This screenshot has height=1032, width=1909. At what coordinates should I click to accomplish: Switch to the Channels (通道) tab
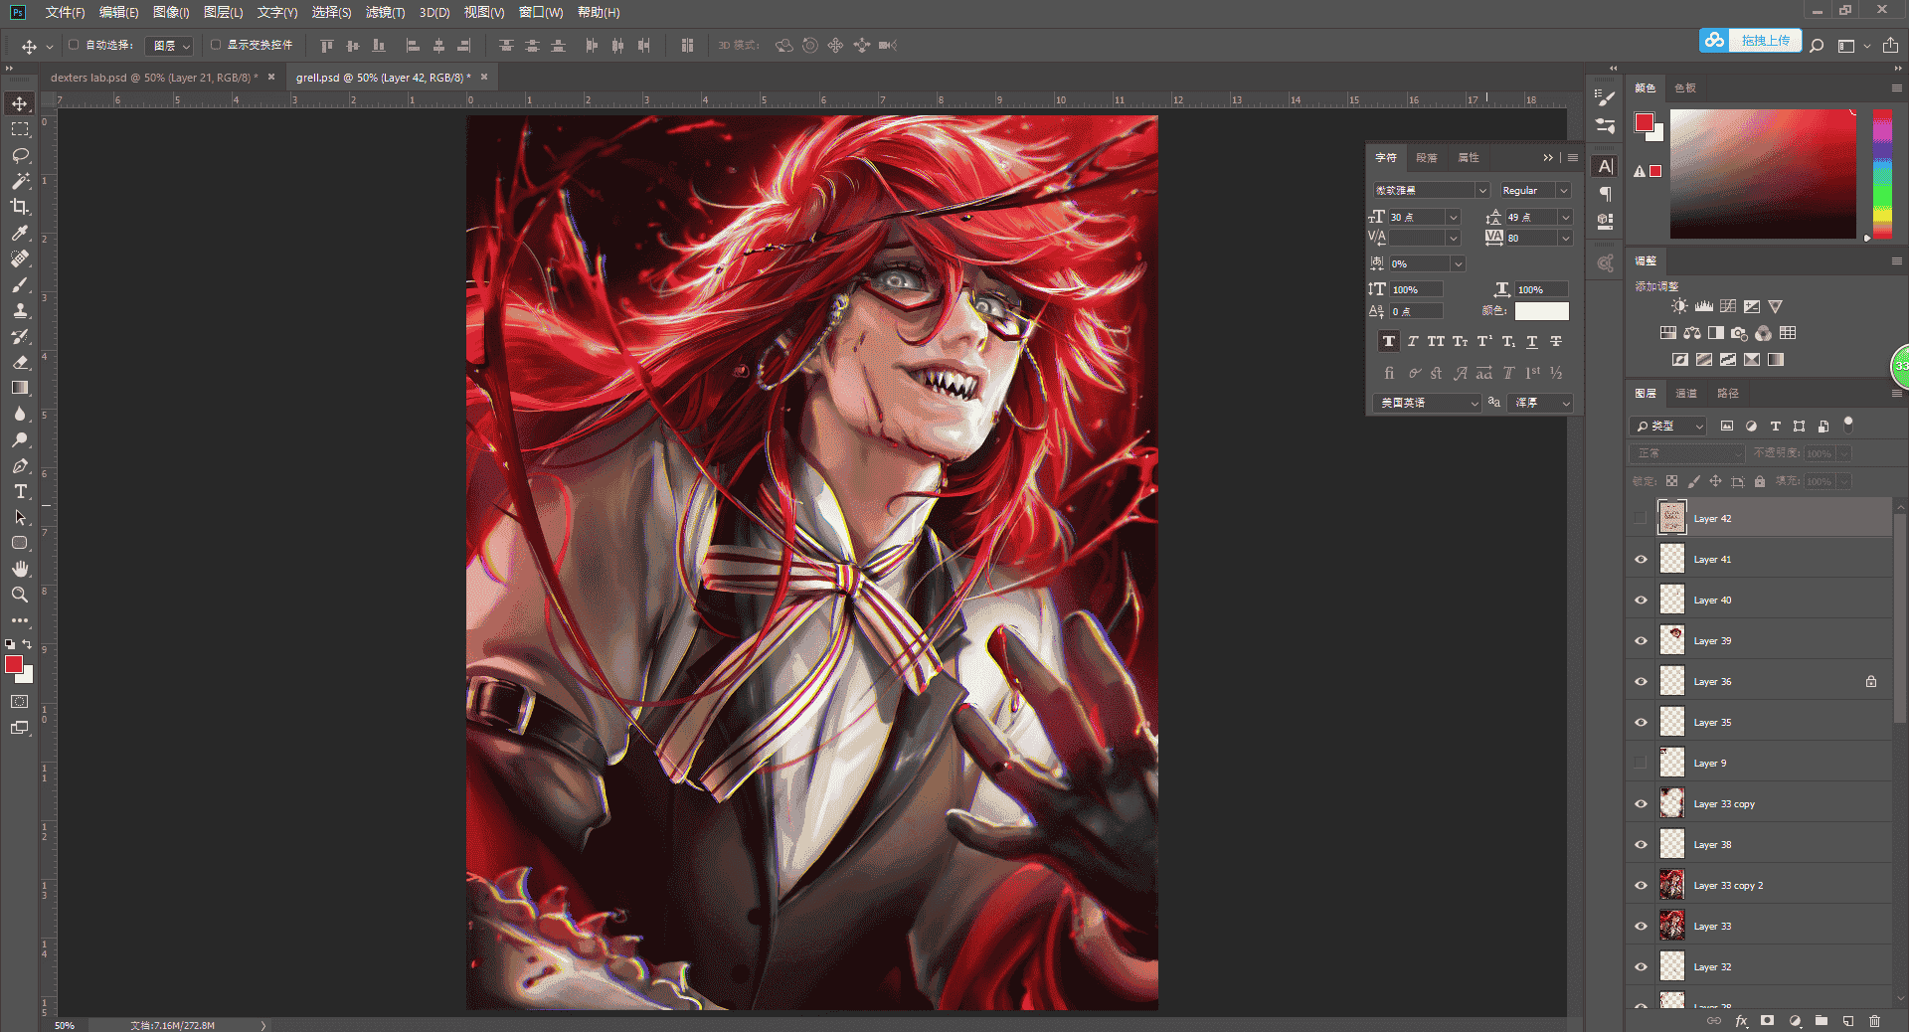pos(1686,394)
